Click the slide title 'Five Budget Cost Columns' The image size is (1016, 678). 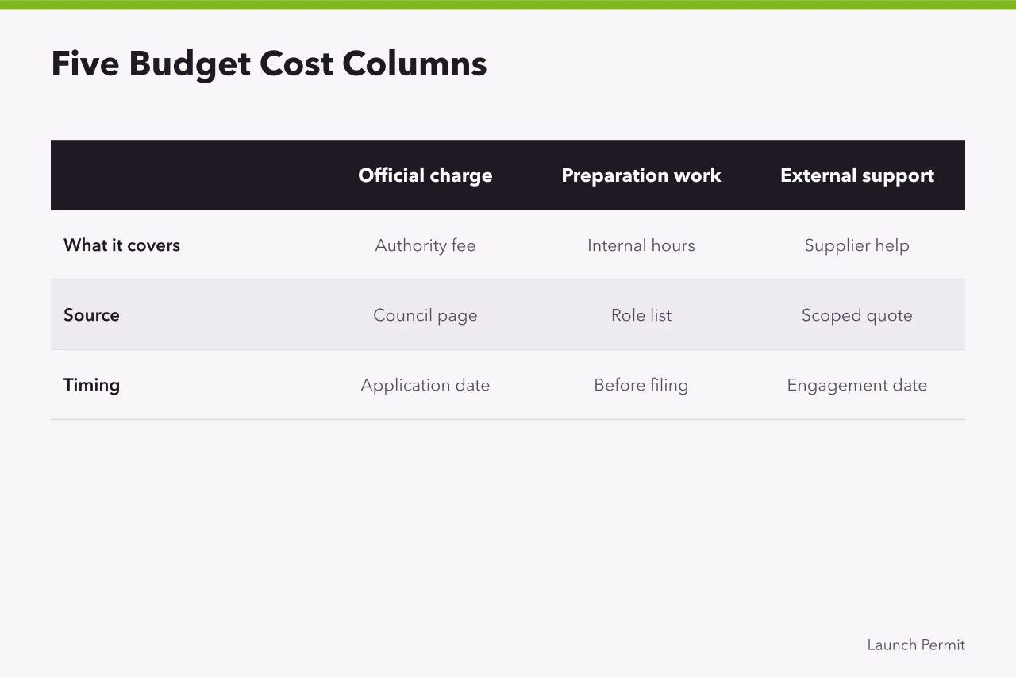269,64
